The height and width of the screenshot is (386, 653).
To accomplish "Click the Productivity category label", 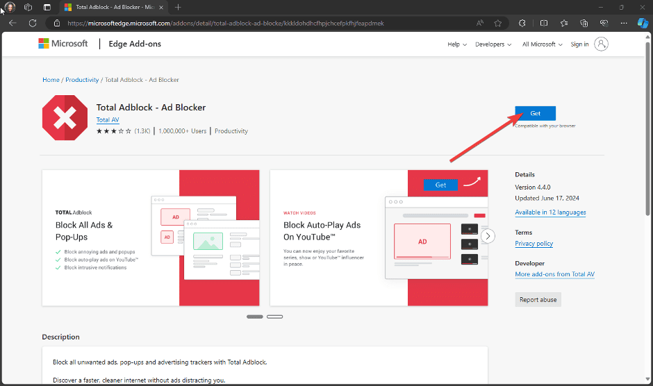I will coord(231,131).
